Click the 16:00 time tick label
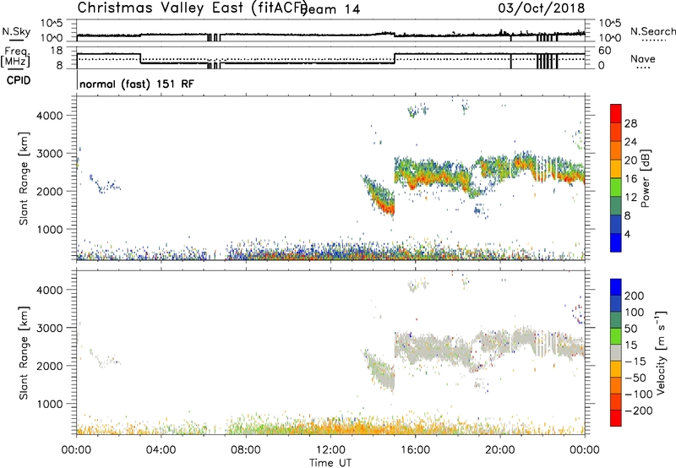676x468 pixels. pos(415,450)
